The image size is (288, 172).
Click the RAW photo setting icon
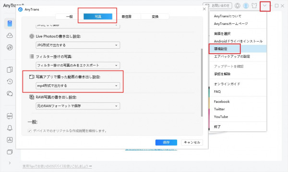coord(32,97)
